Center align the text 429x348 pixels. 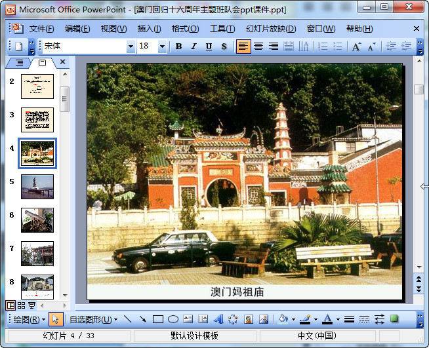(258, 47)
